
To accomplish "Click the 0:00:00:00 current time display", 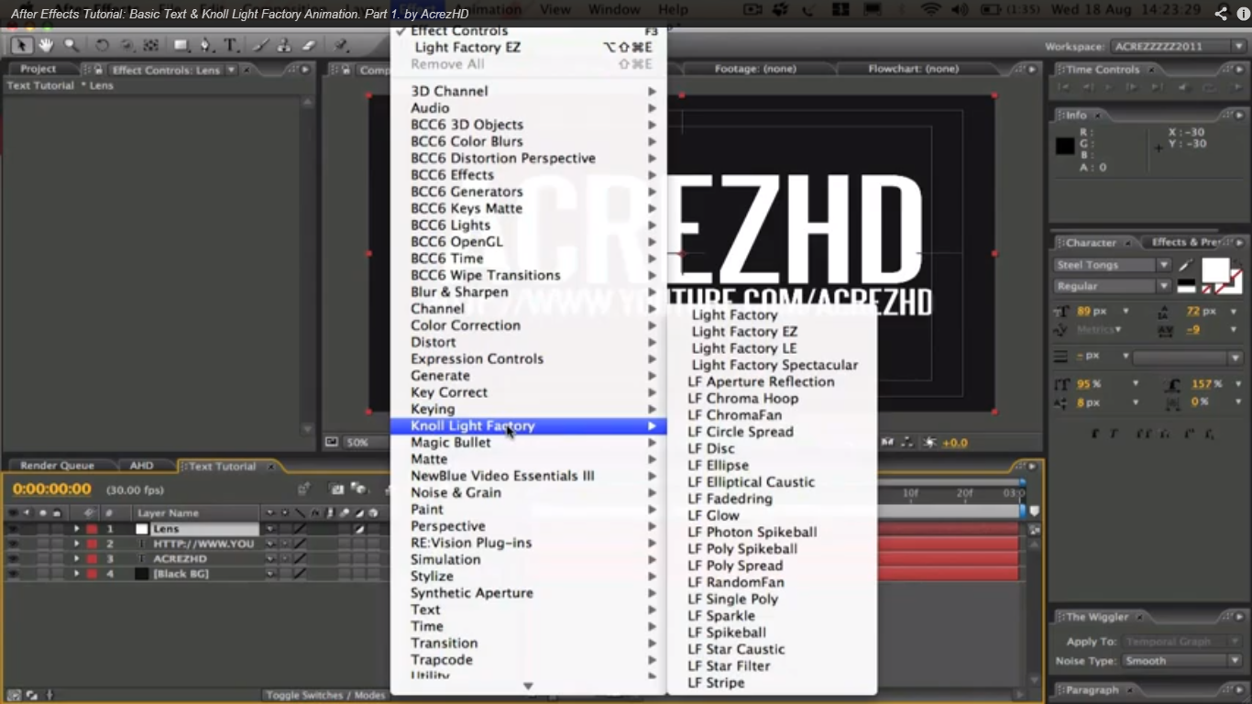I will coord(51,489).
